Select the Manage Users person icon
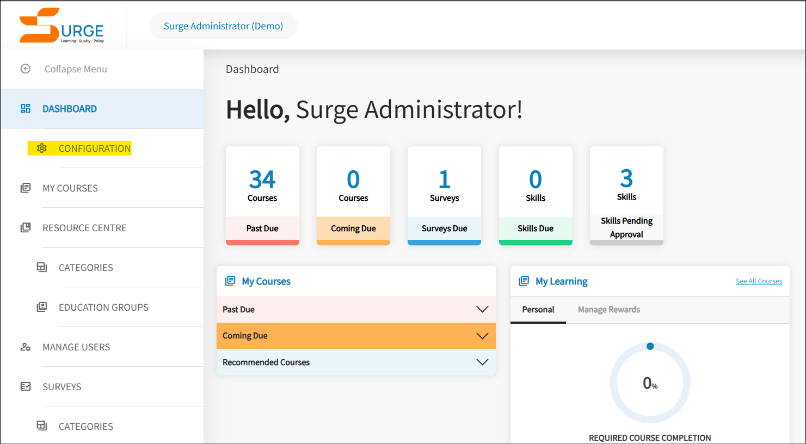The height and width of the screenshot is (444, 806). coord(25,347)
